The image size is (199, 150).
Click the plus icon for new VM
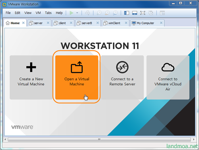31,67
